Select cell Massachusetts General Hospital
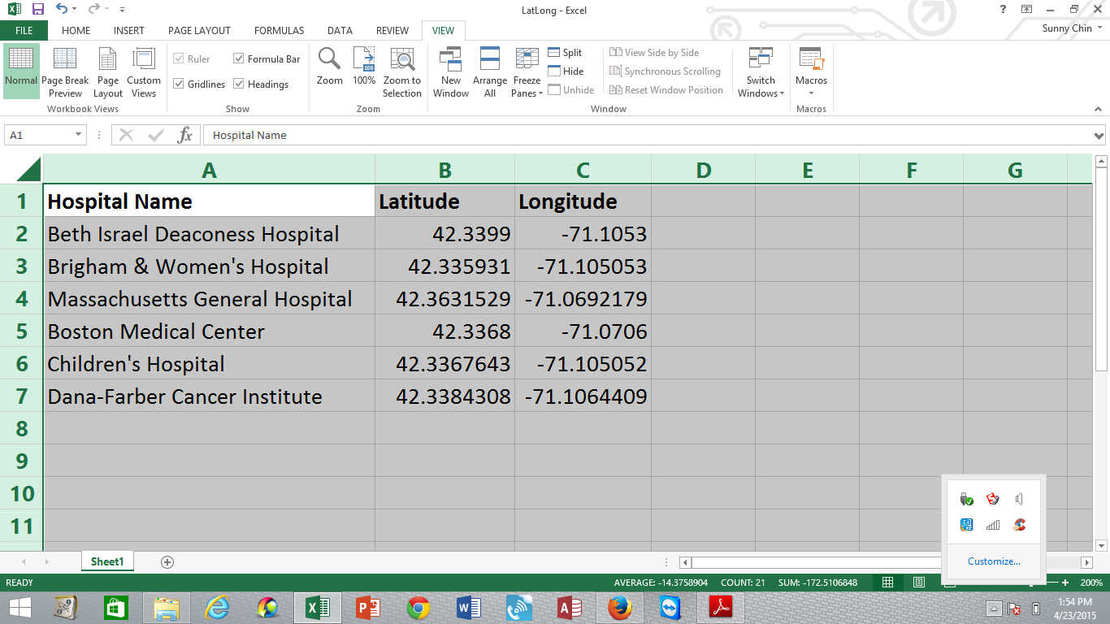The width and height of the screenshot is (1110, 624). coord(210,299)
